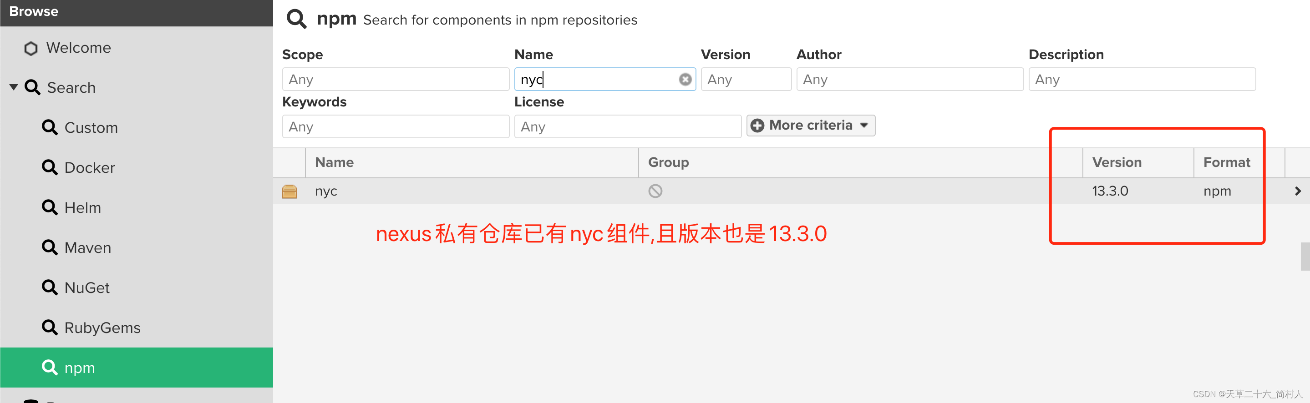Image resolution: width=1310 pixels, height=403 pixels.
Task: Click the npm search magnifier icon
Action: (x=50, y=368)
